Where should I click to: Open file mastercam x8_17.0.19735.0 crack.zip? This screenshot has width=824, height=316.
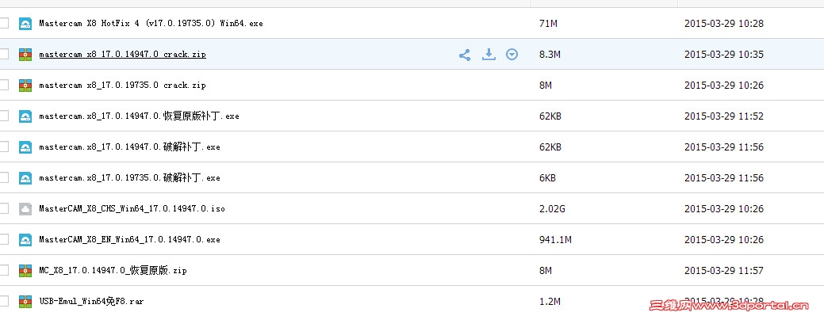point(122,85)
